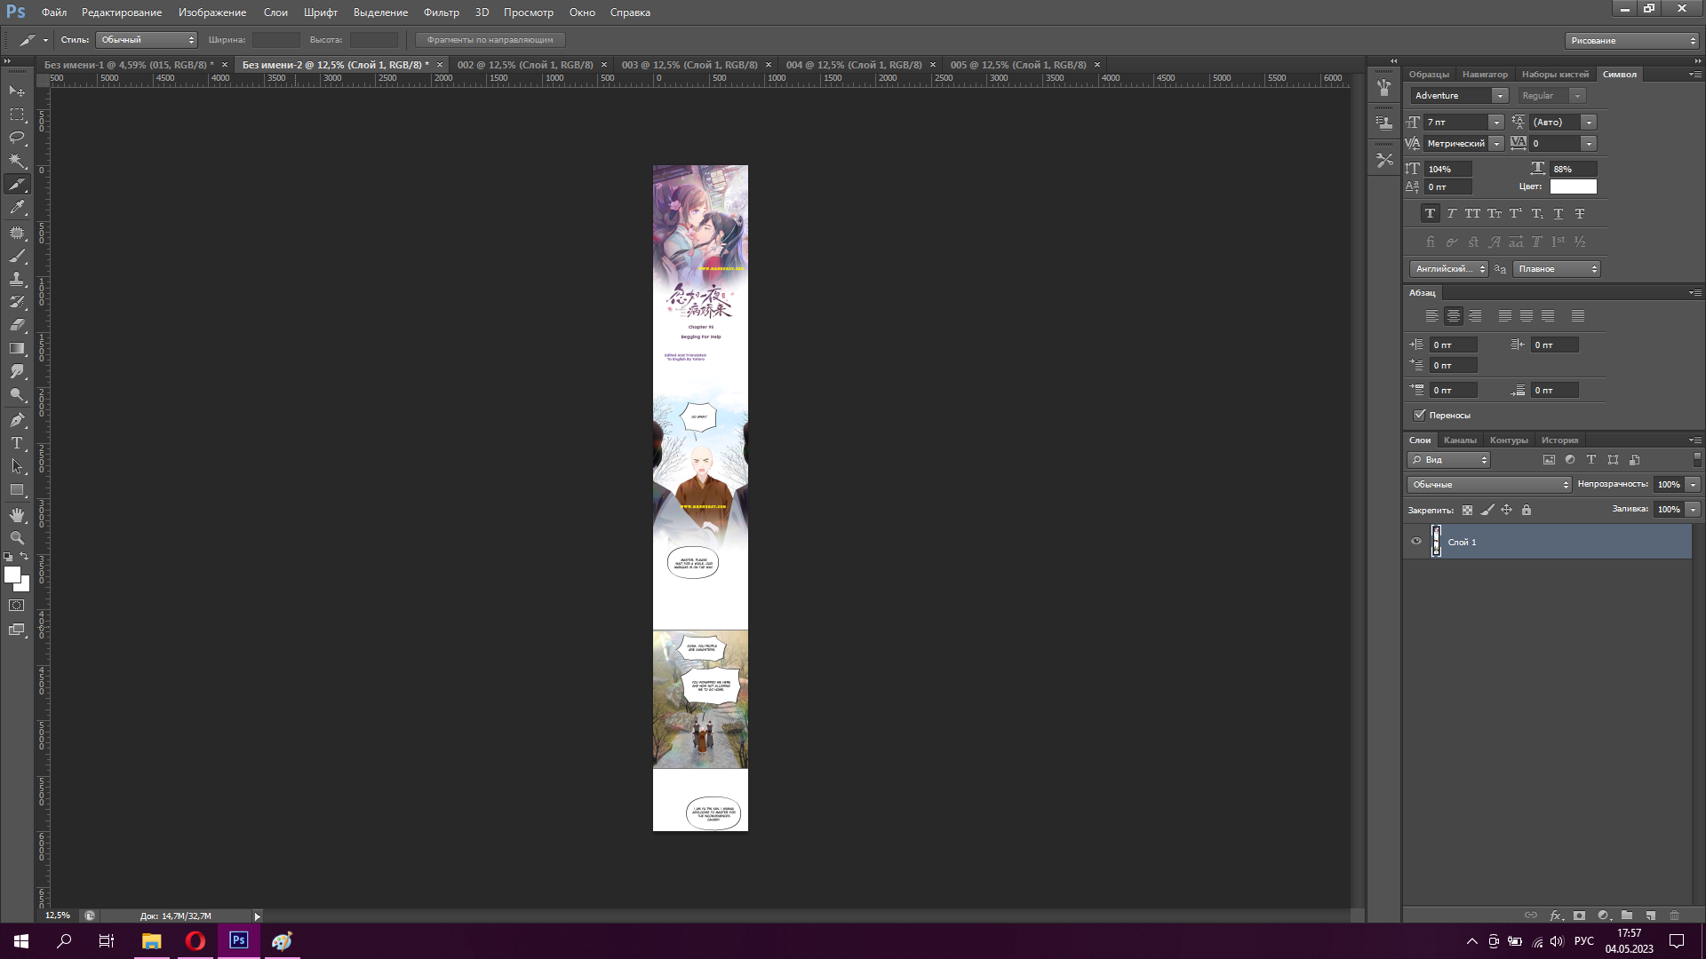This screenshot has width=1706, height=959.
Task: Select the Smudge tool
Action: tap(17, 371)
